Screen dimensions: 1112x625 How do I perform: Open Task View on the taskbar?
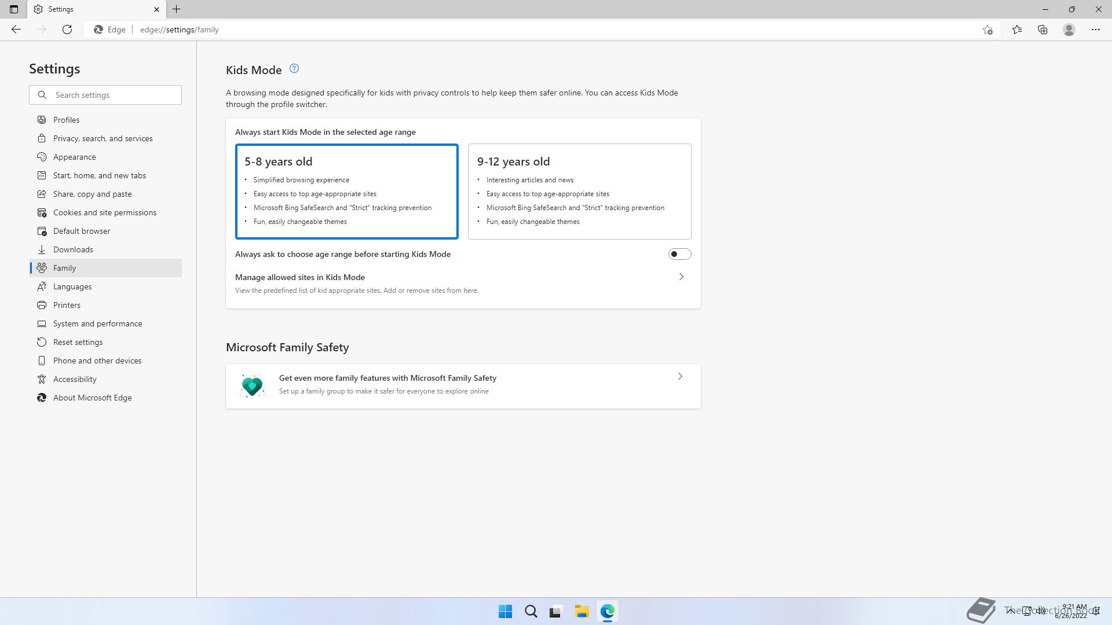(x=556, y=612)
